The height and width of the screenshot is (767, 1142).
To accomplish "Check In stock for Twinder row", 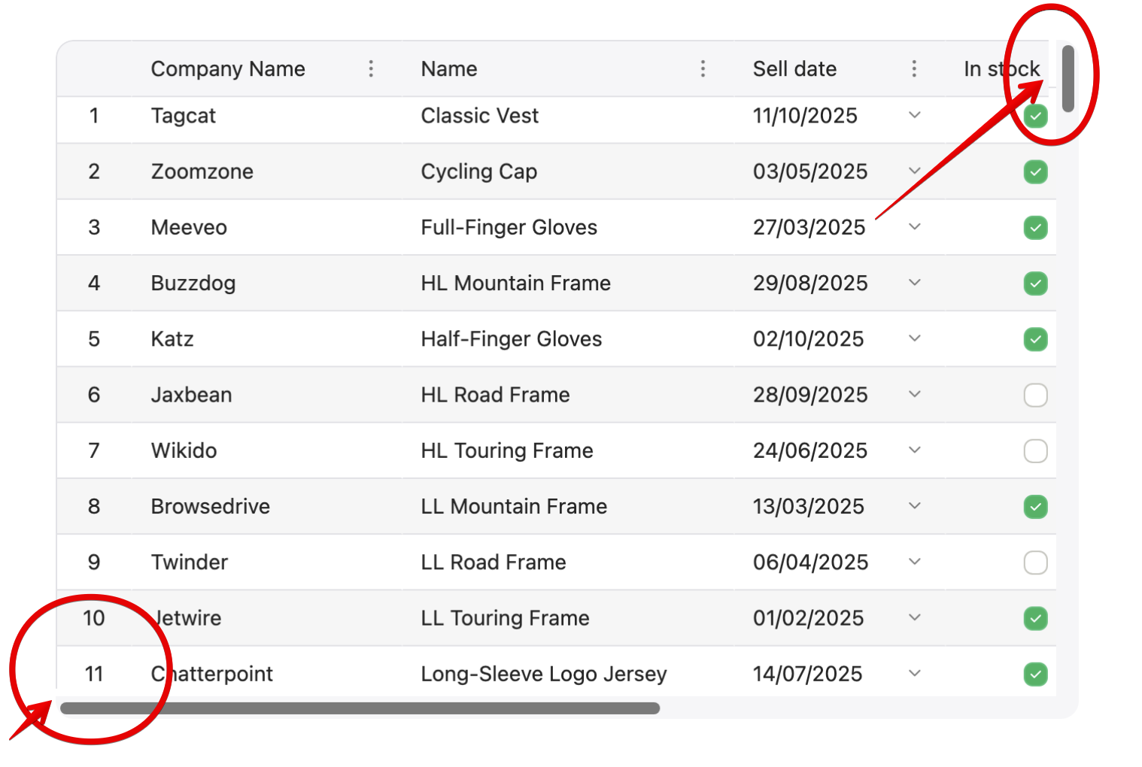I will [x=1036, y=562].
